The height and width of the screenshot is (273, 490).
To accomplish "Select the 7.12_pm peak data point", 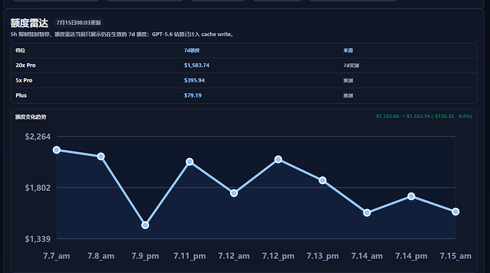I will (x=278, y=159).
